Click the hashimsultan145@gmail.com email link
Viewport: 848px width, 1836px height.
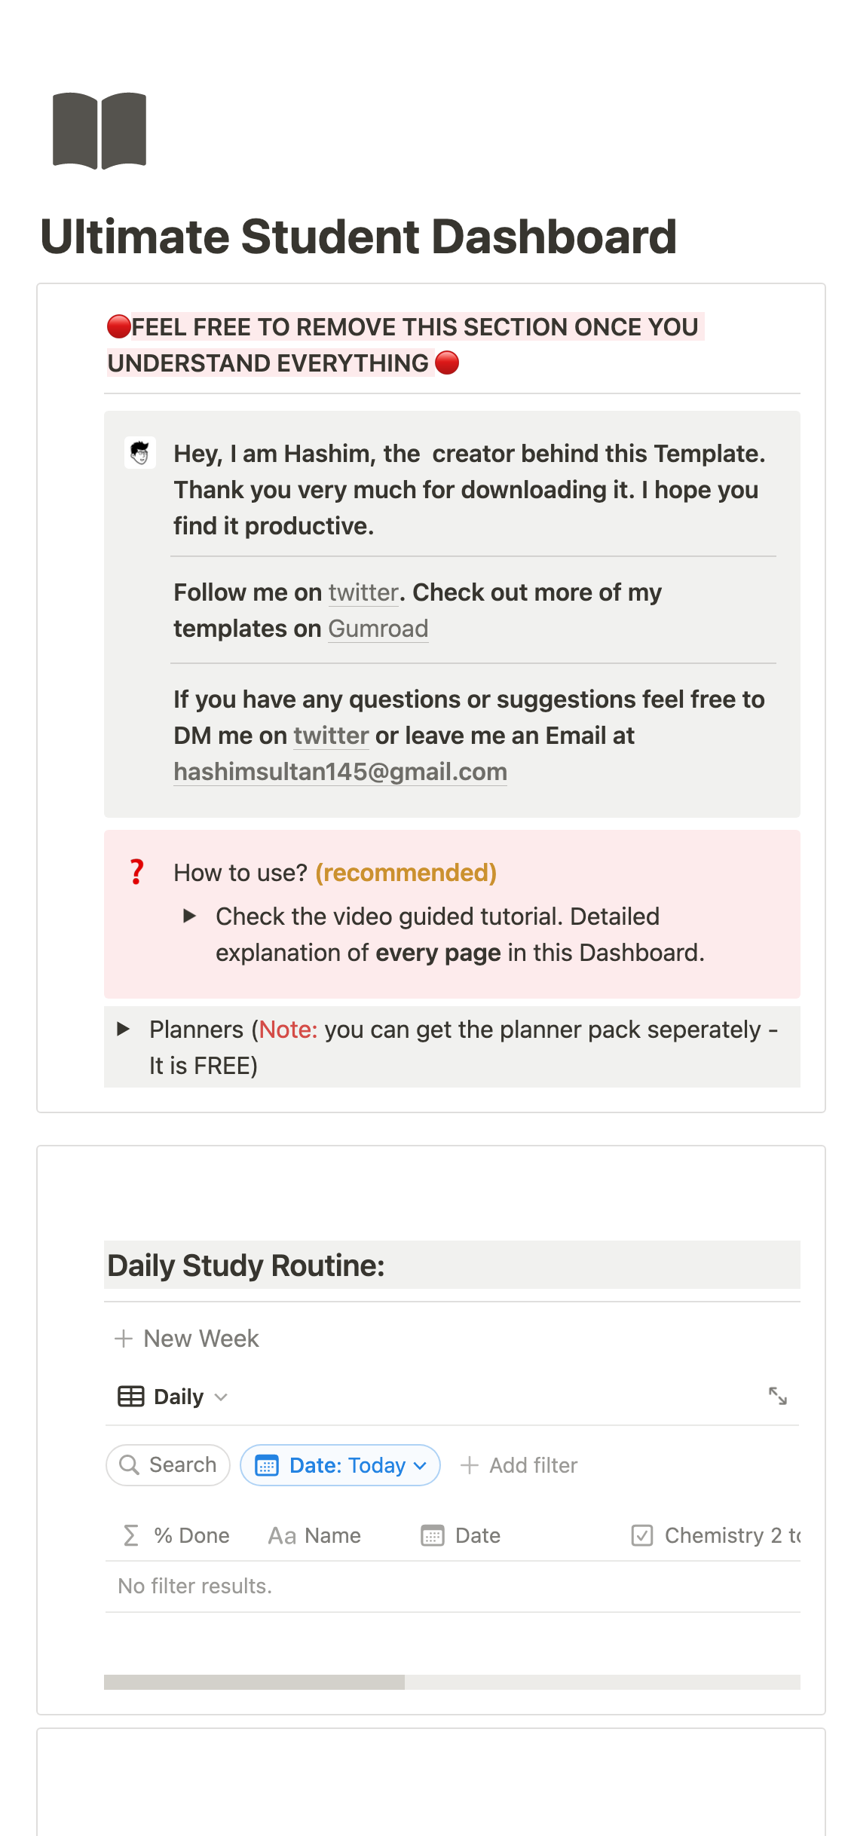[x=340, y=772]
